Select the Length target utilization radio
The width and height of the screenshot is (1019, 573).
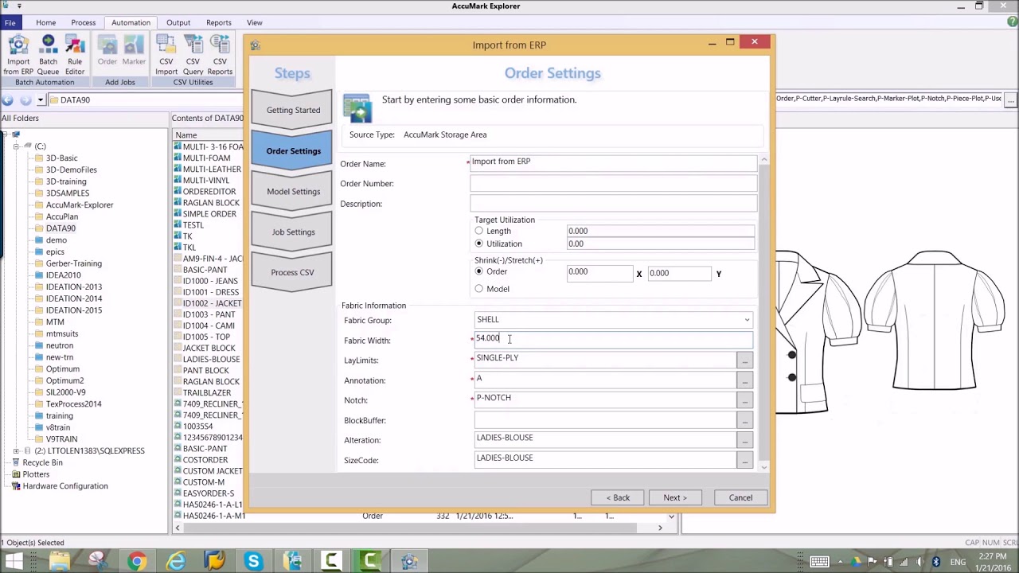click(x=479, y=231)
